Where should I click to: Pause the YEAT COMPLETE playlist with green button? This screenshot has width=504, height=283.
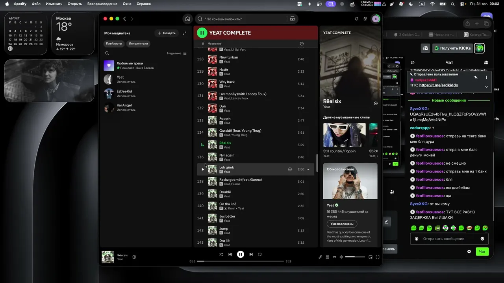point(202,33)
